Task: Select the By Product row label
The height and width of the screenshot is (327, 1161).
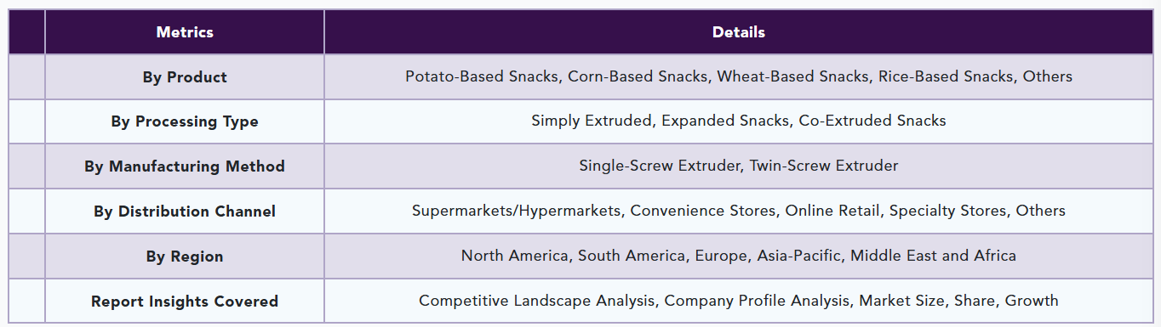Action: tap(185, 77)
